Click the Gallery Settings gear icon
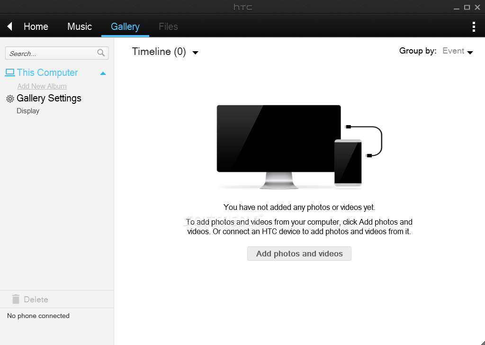Viewport: 485px width, 345px height. pos(10,99)
